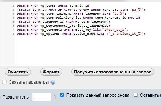Uncheck Показать данный запрос снова checkbox
This screenshot has width=161, height=106.
point(62,95)
